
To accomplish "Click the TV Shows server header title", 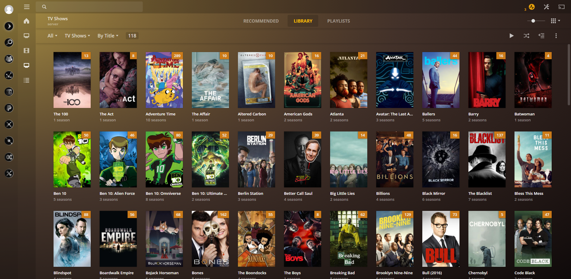I will (x=58, y=18).
